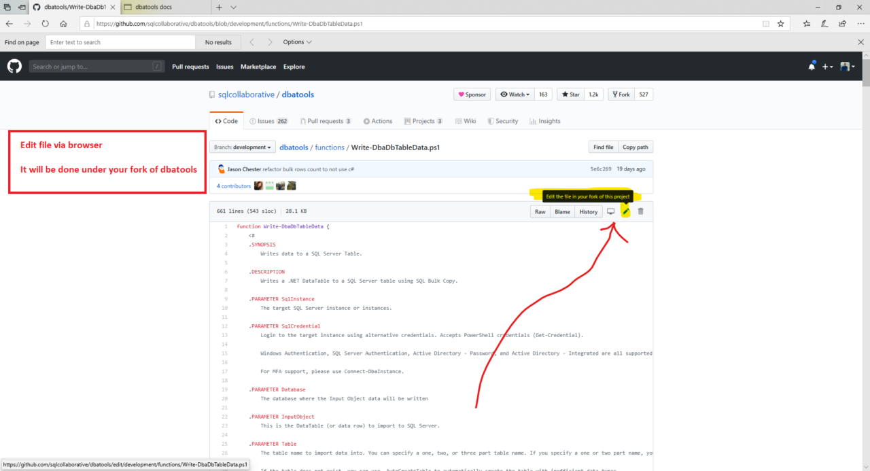The width and height of the screenshot is (870, 471).
Task: View the Insights tab
Action: click(544, 121)
